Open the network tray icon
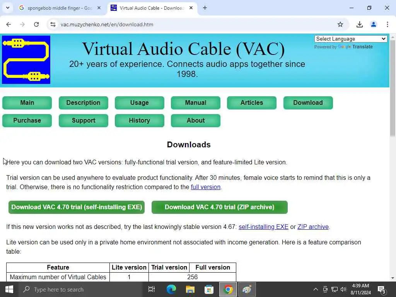 coord(335,289)
